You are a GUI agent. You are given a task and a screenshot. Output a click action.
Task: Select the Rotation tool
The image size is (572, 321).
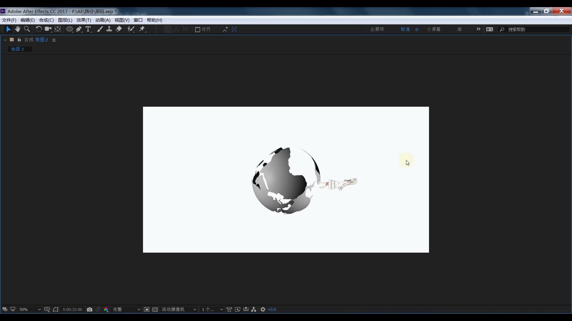(38, 29)
